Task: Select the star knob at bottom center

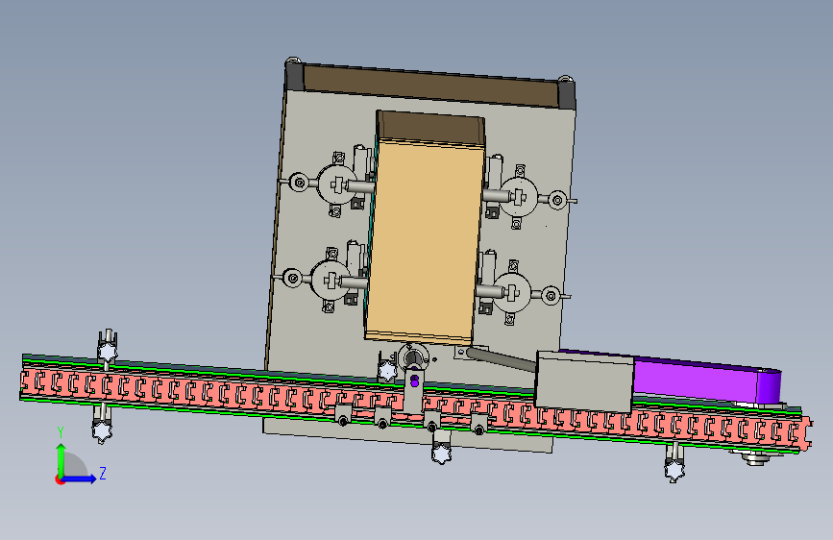Action: (441, 454)
